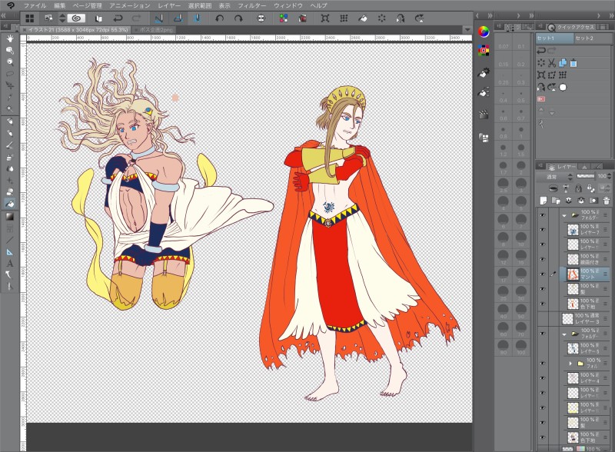Viewport: 615px width, 452px height.
Task: Select the Fill bucket tool
Action: (x=10, y=204)
